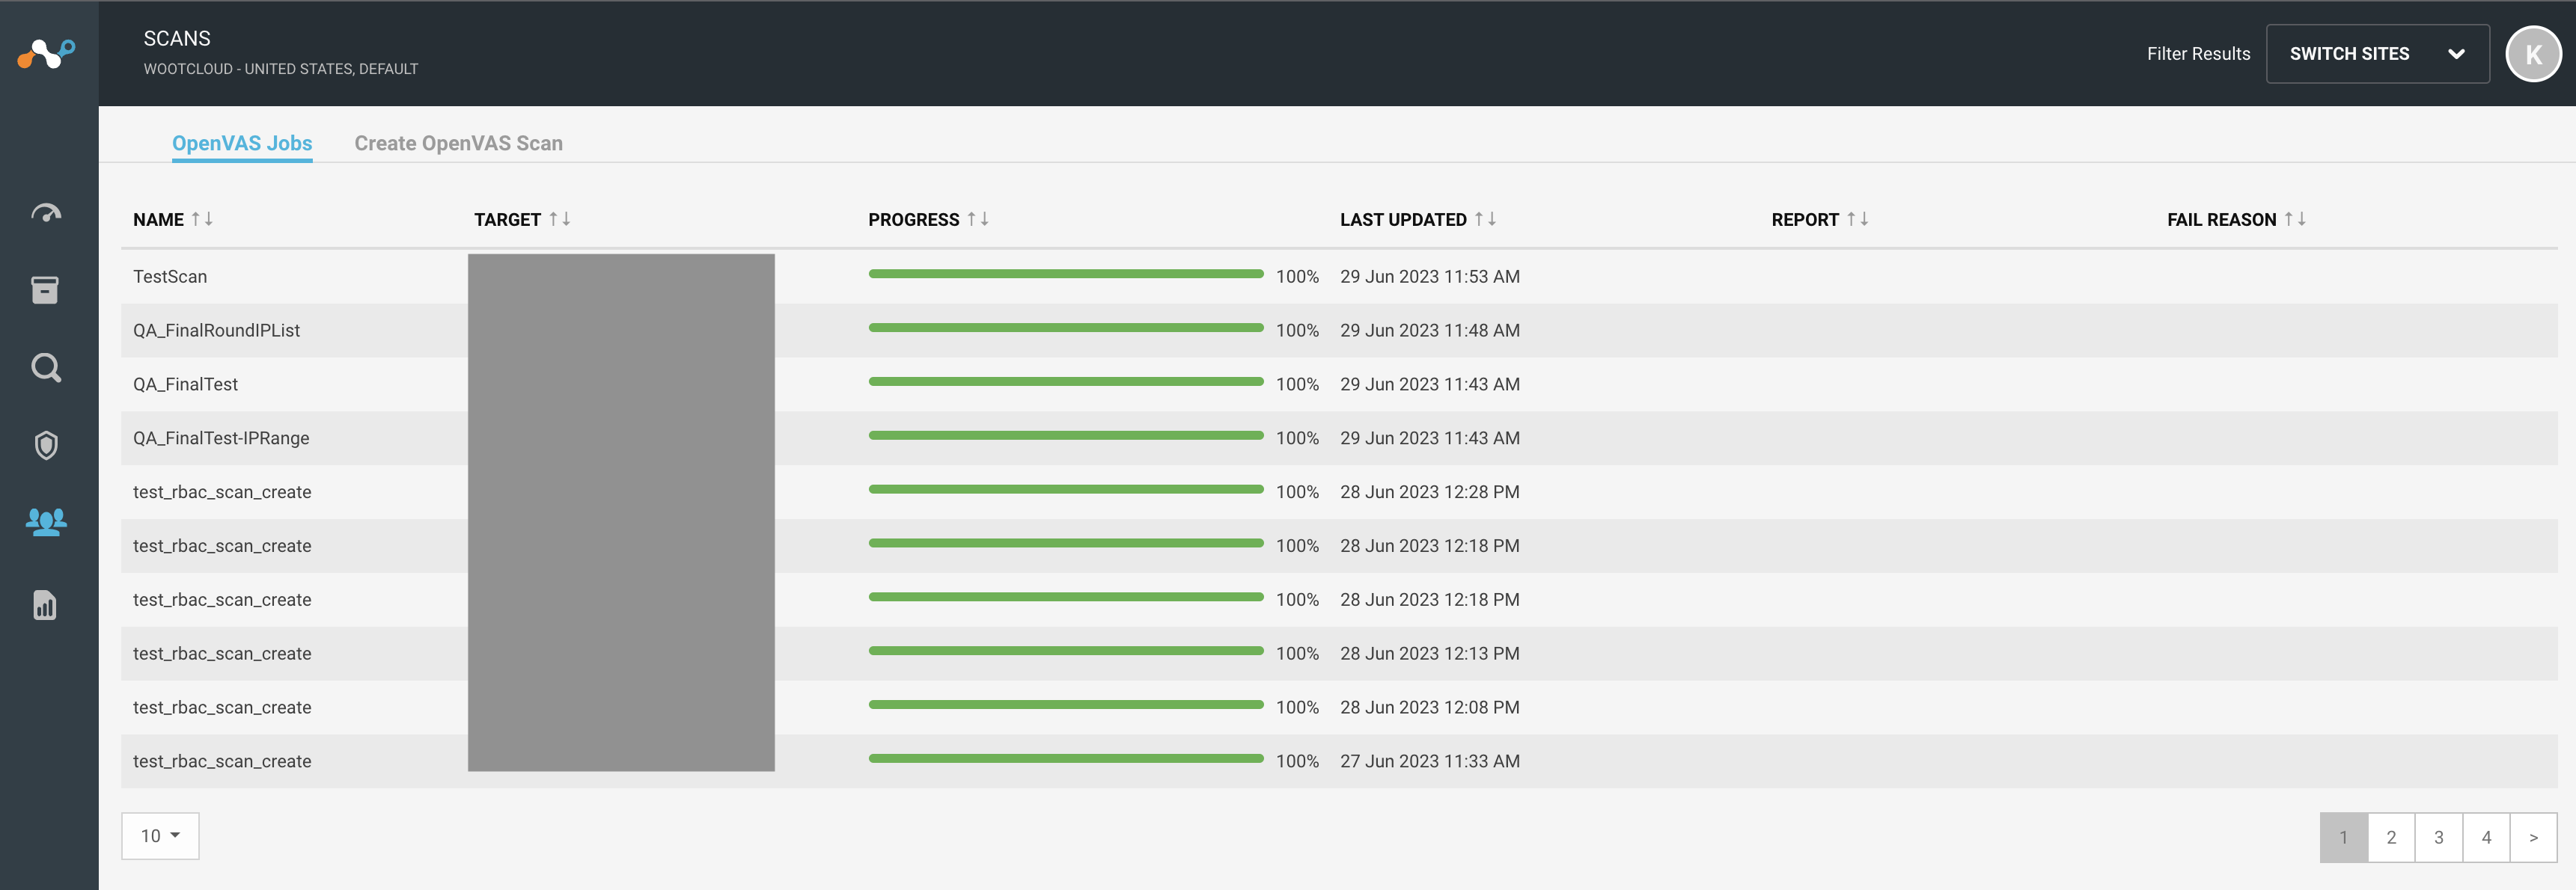The width and height of the screenshot is (2576, 890).
Task: Open the archive box icon in sidebar
Action: click(x=46, y=289)
